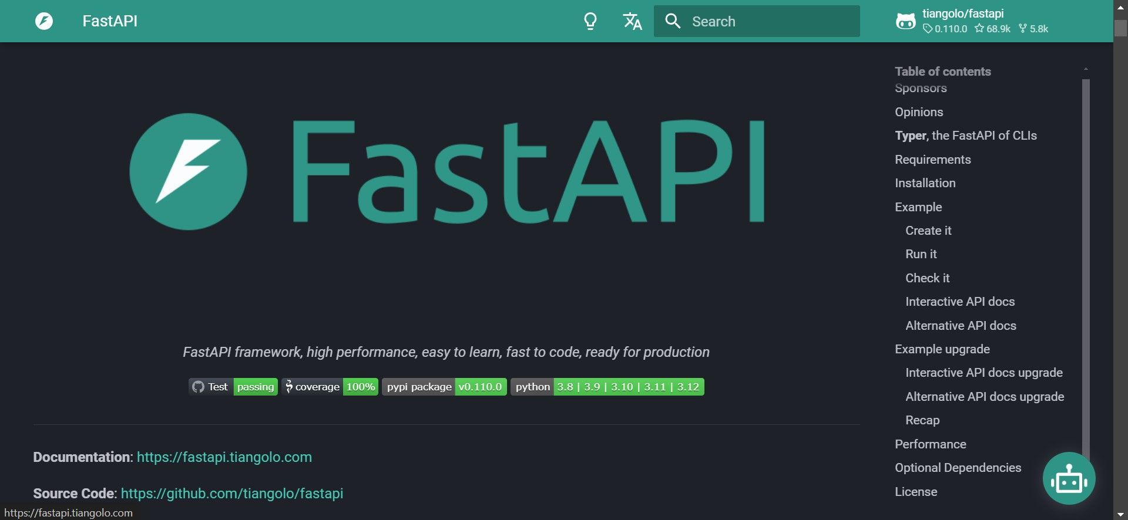Click the FastAPI lightning logo in header
Screen dimensions: 1128x520
pyautogui.click(x=44, y=21)
